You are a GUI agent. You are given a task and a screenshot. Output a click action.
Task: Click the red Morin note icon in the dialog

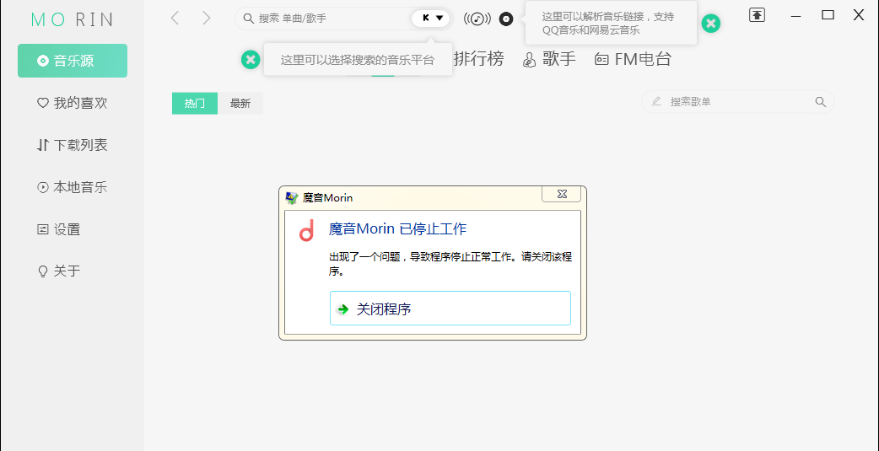(306, 230)
